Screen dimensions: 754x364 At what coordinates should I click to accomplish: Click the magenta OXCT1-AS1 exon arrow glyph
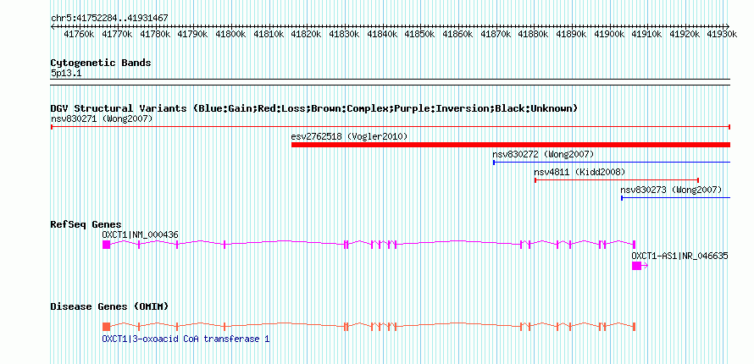point(640,266)
